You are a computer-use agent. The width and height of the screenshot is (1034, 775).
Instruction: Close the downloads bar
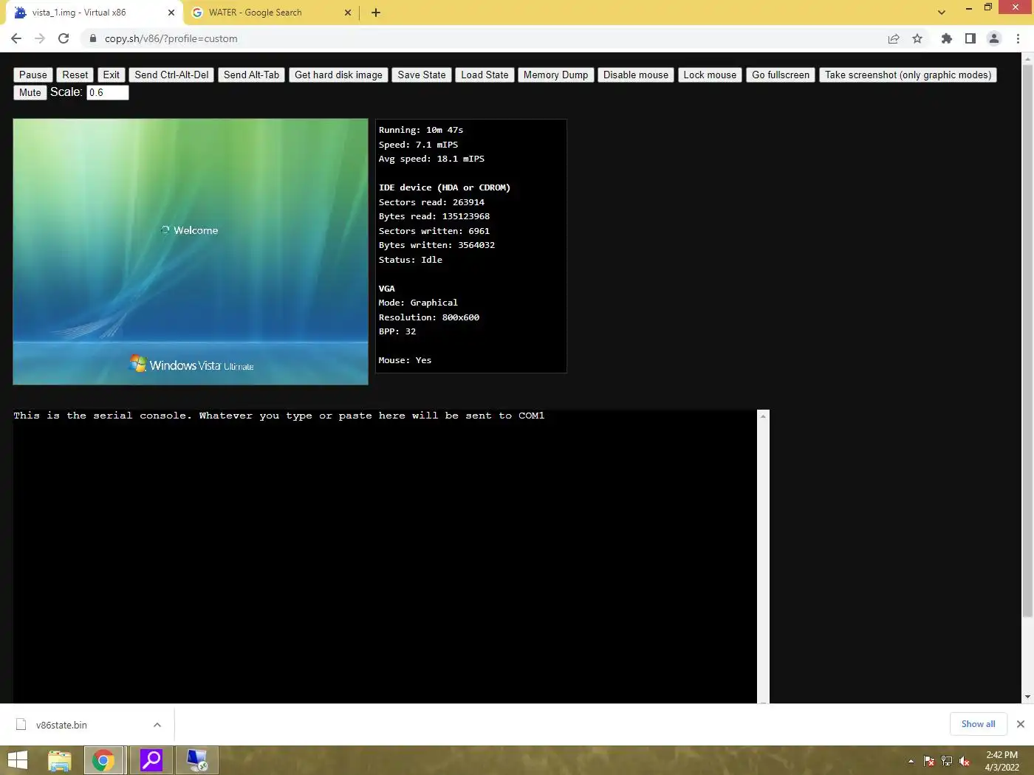point(1020,724)
